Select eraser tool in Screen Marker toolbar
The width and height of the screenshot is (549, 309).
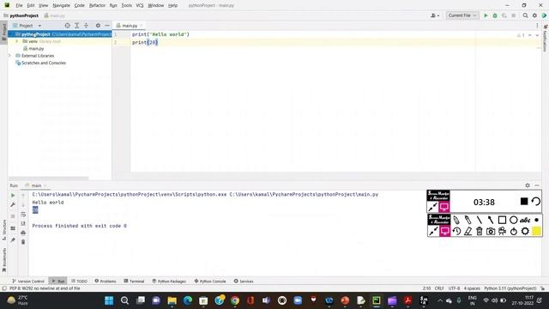(x=468, y=231)
